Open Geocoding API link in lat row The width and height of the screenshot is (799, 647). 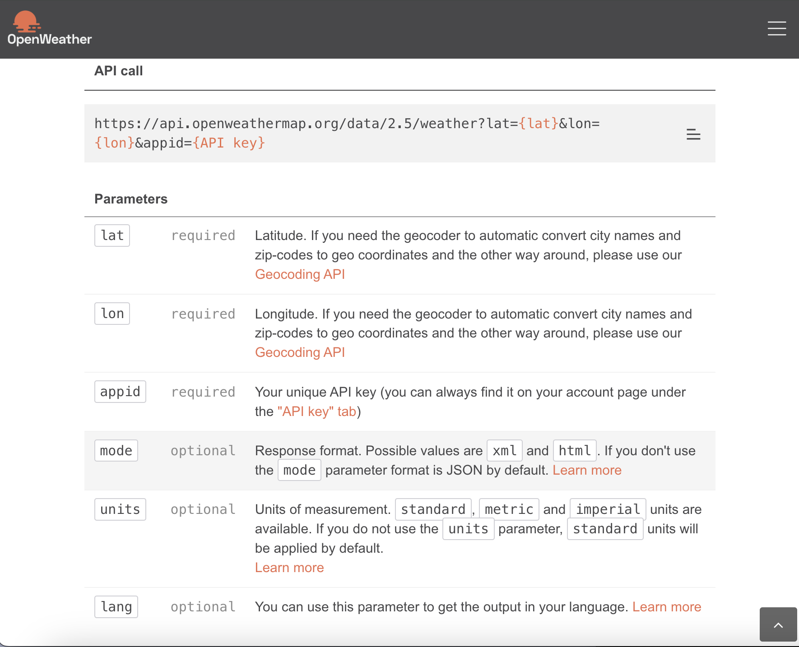tap(300, 274)
